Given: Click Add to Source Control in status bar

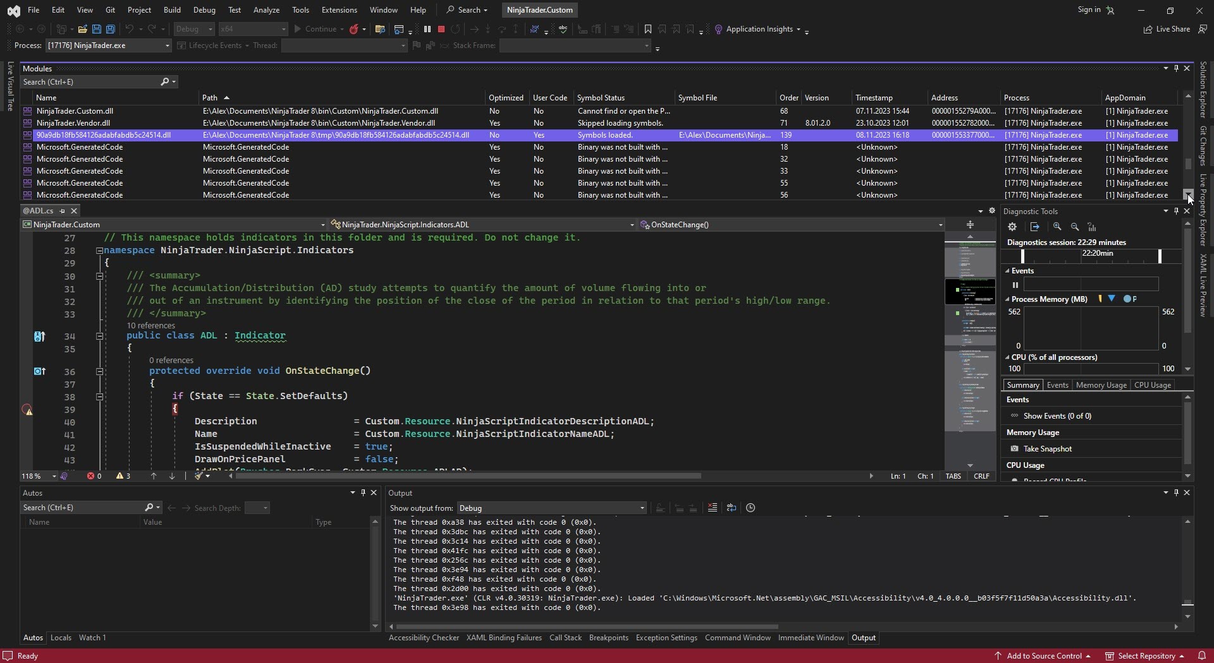Looking at the screenshot, I should click(1044, 656).
